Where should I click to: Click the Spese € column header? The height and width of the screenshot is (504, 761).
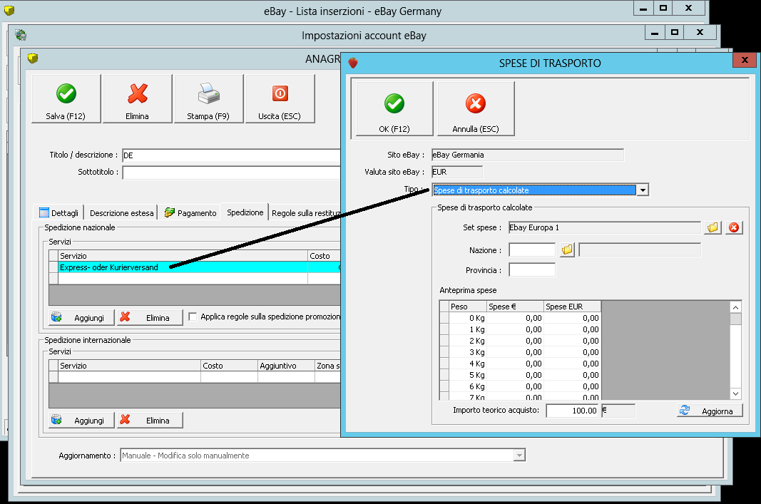tap(516, 307)
